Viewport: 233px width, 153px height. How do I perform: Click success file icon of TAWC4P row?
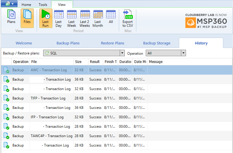pos(6,136)
